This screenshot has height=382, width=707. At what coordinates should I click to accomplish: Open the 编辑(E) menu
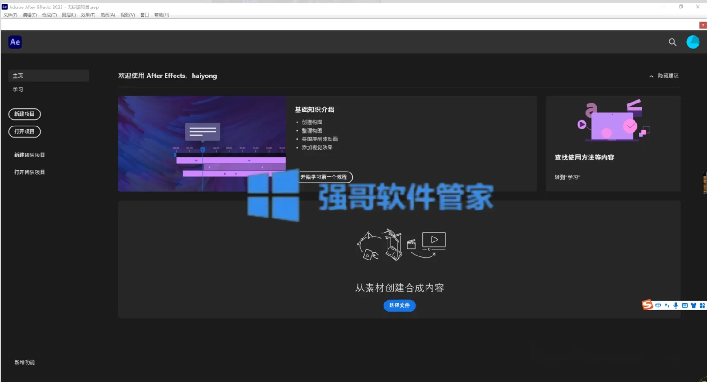[30, 15]
